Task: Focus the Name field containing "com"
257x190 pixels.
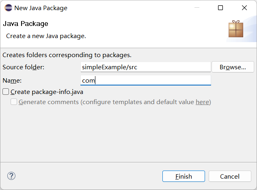Action: 145,80
